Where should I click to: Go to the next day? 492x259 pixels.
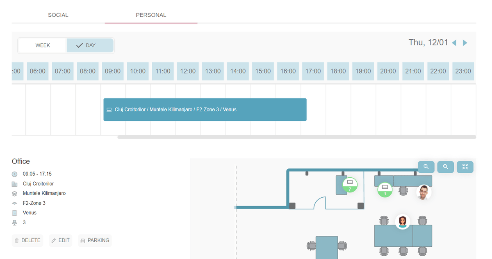coord(465,43)
